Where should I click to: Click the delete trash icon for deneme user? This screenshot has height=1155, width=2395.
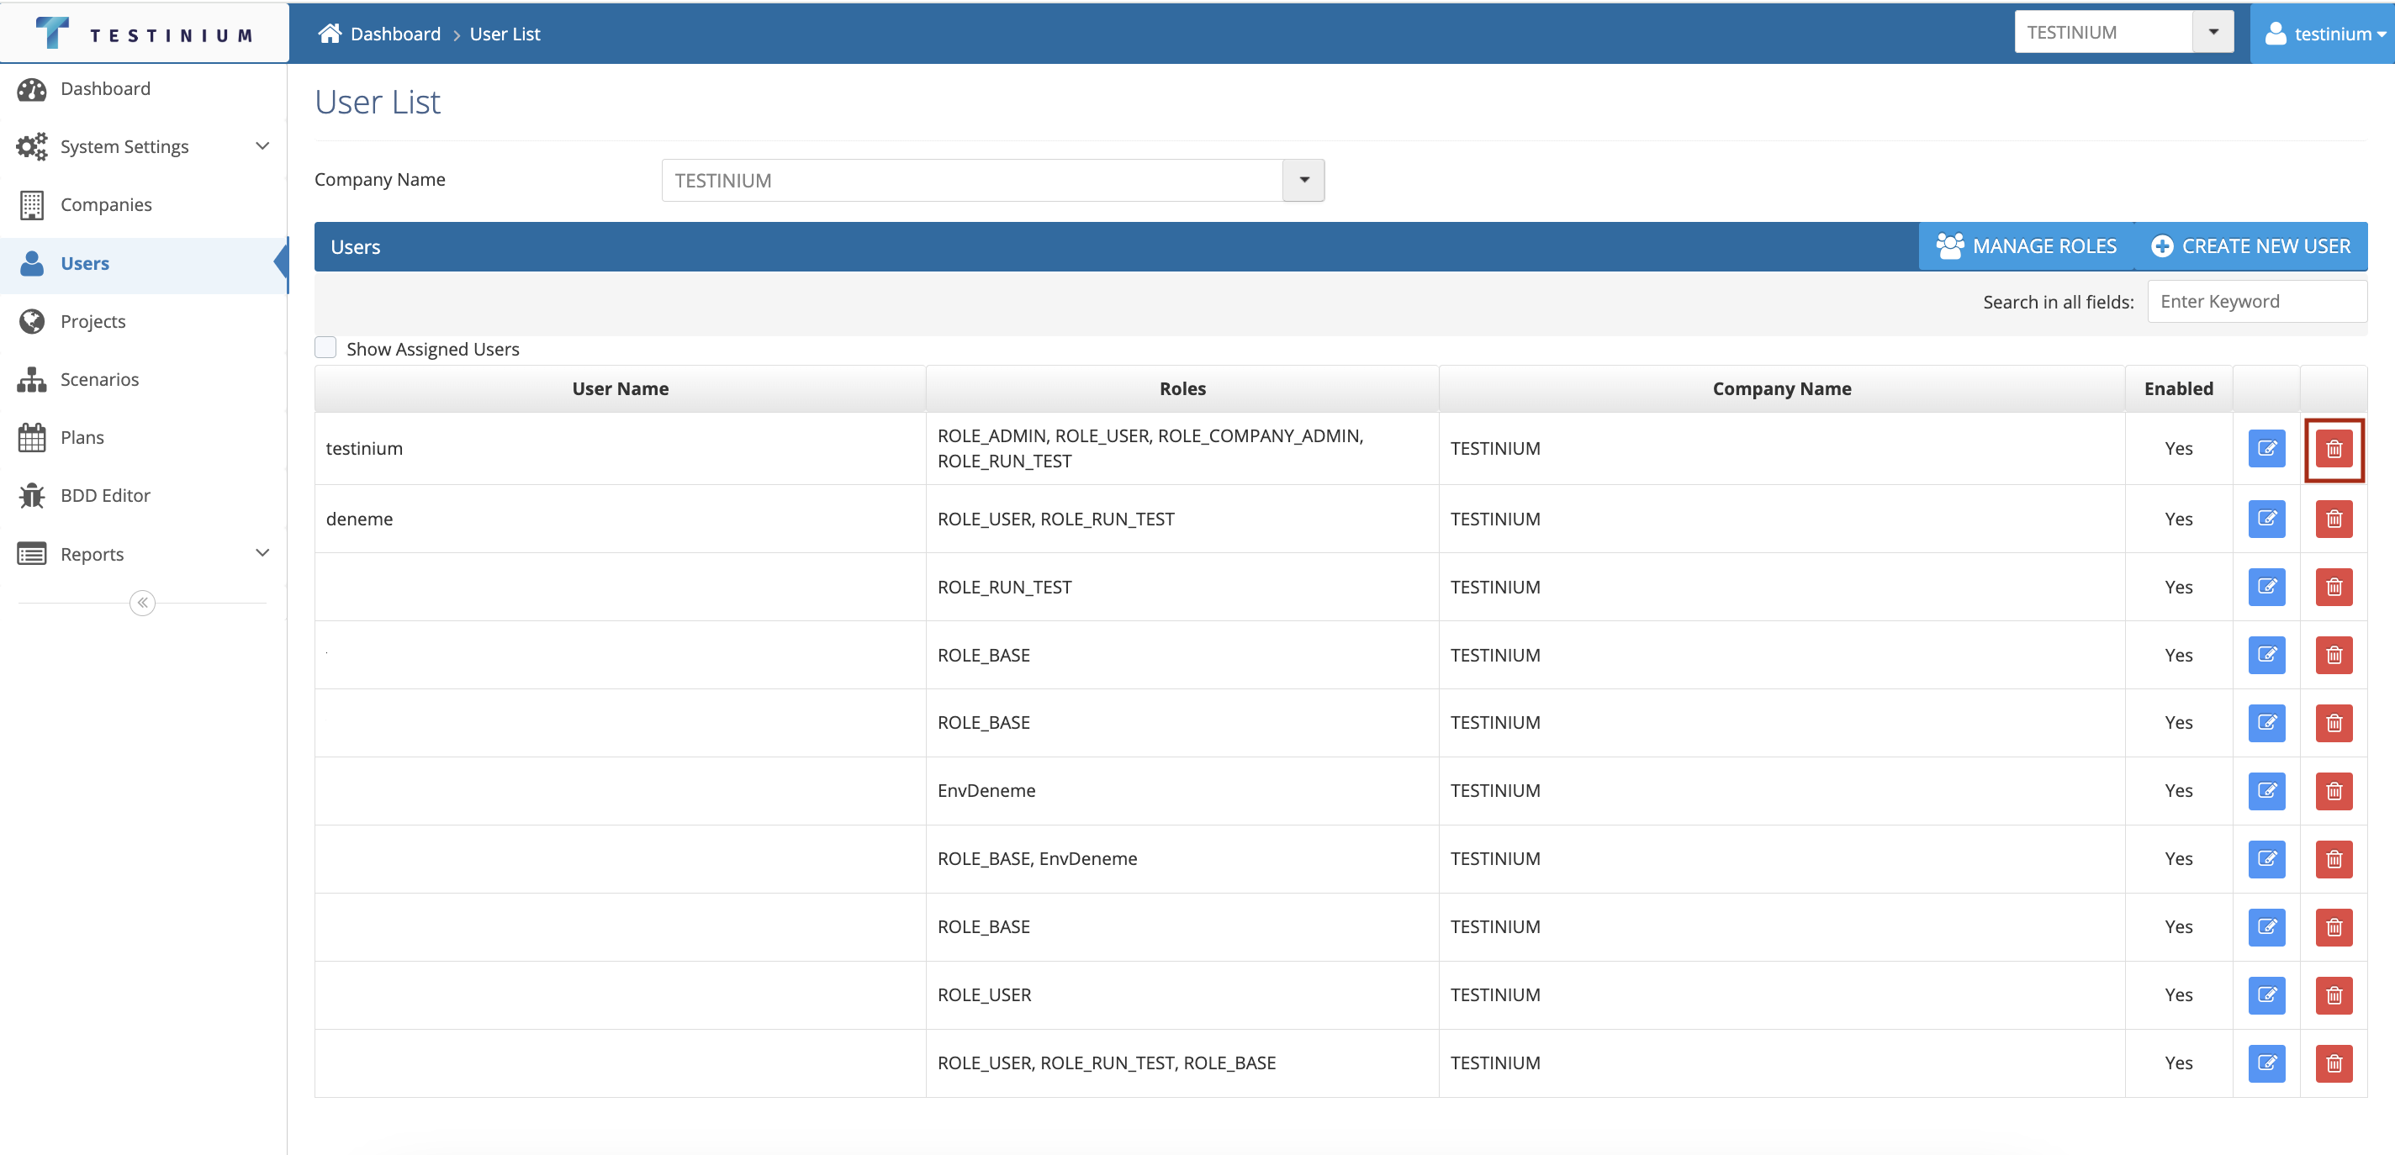point(2333,519)
